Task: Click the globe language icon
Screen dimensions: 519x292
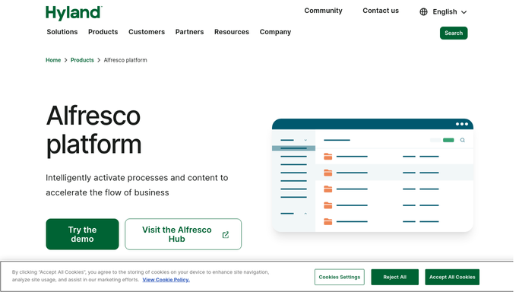Action: tap(423, 12)
